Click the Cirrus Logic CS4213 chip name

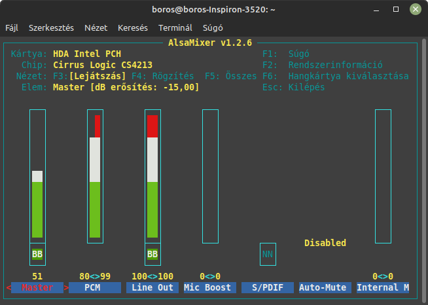pyautogui.click(x=103, y=65)
